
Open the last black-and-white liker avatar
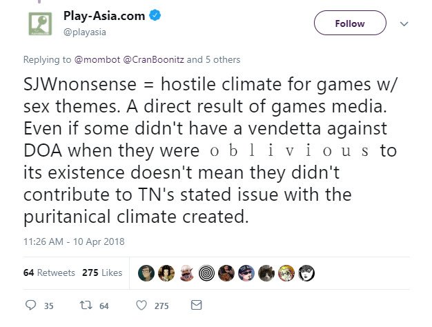coord(306,273)
